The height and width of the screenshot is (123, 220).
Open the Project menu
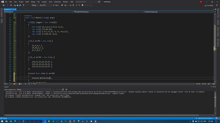tap(21, 2)
